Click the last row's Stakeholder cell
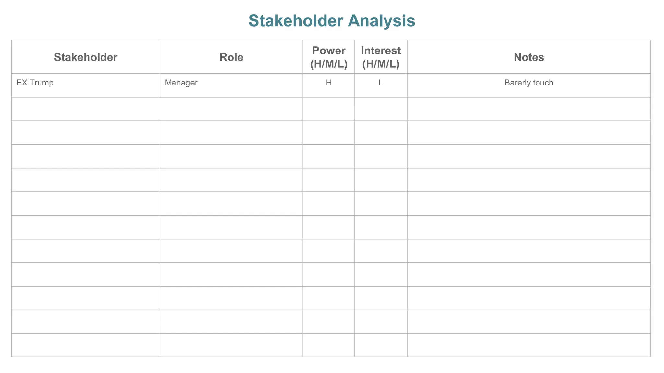The height and width of the screenshot is (373, 664). [86, 345]
